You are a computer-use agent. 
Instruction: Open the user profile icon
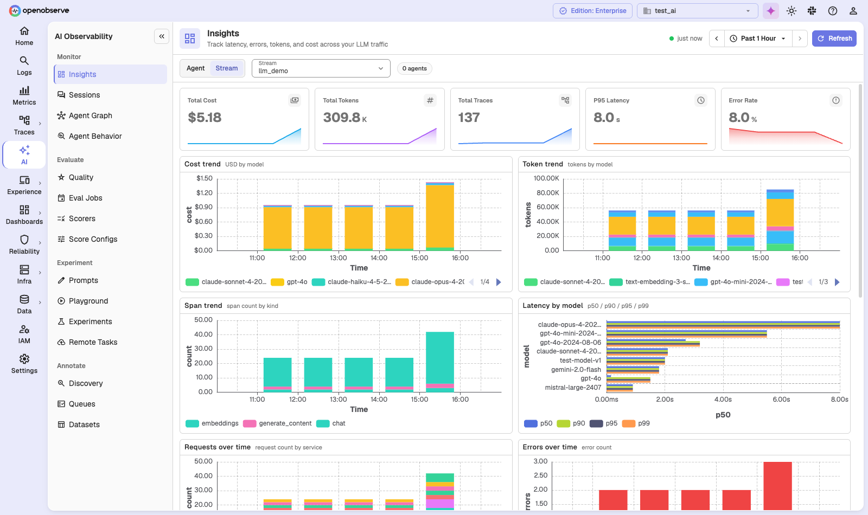coord(853,11)
